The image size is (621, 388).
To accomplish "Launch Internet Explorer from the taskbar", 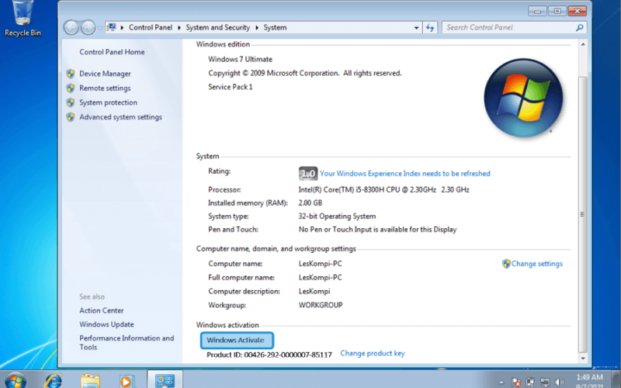I will point(53,381).
